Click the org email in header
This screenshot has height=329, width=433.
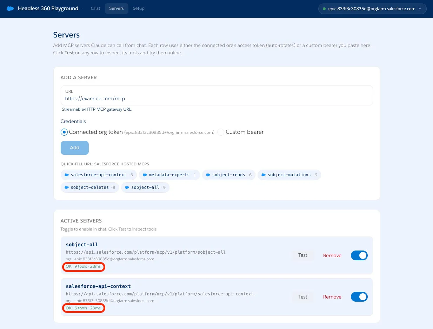372,9
